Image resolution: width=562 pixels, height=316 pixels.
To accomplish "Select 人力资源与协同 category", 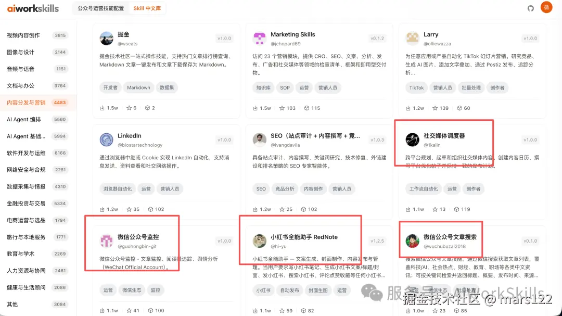I will click(37, 271).
